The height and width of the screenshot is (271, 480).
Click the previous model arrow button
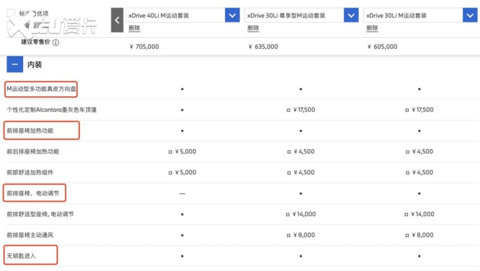(x=117, y=20)
